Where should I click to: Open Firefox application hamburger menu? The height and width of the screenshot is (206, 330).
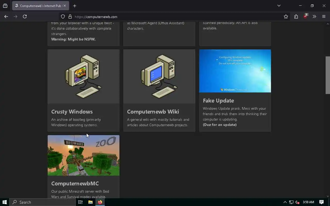(324, 17)
